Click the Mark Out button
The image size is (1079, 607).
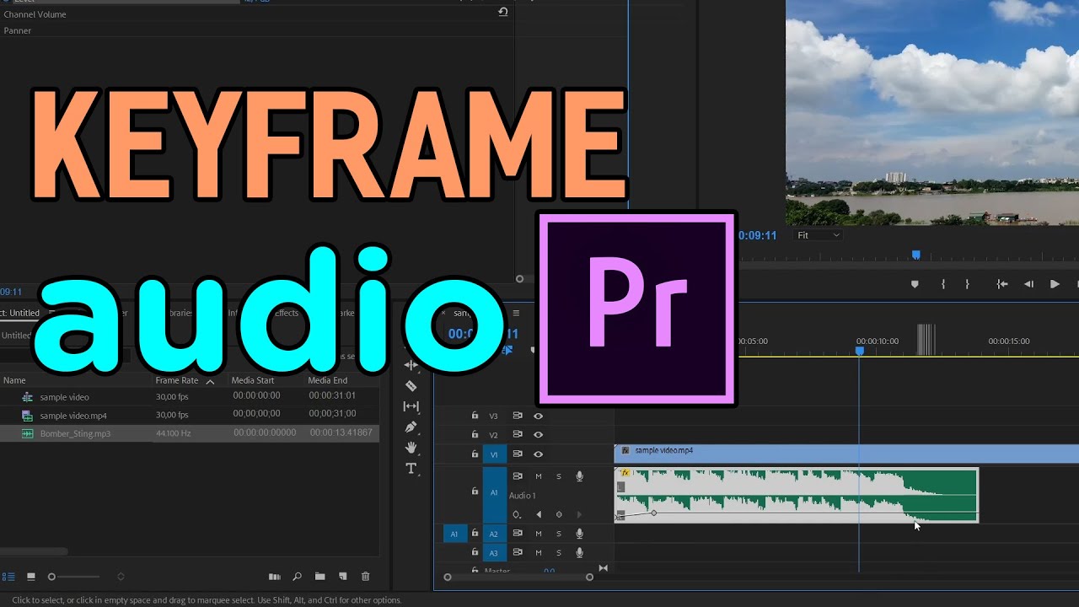[967, 284]
